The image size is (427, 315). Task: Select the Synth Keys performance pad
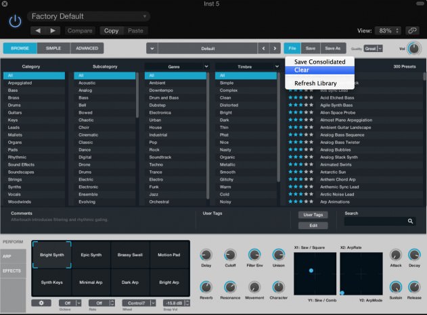point(51,283)
